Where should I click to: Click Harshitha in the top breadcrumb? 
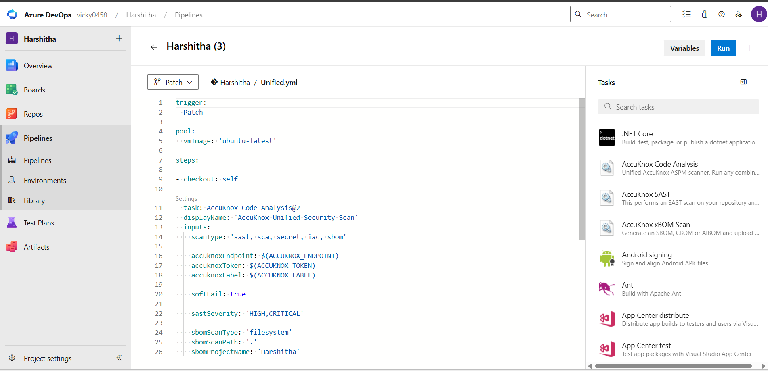point(141,15)
